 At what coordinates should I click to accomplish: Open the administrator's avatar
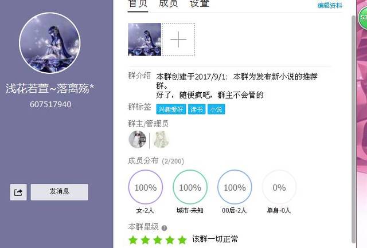pos(161,140)
